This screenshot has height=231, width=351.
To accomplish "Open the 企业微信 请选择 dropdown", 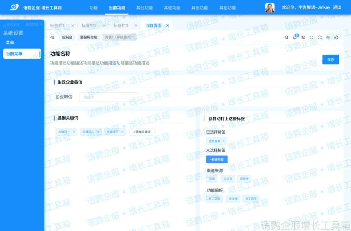I will tap(109, 97).
